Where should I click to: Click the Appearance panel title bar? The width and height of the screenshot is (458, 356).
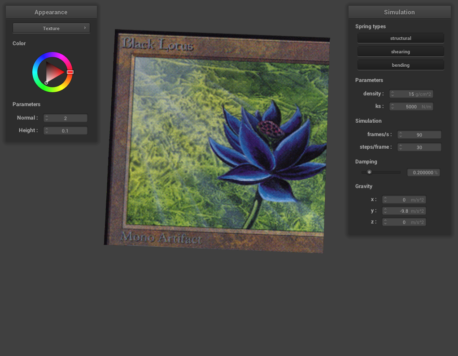(x=51, y=12)
